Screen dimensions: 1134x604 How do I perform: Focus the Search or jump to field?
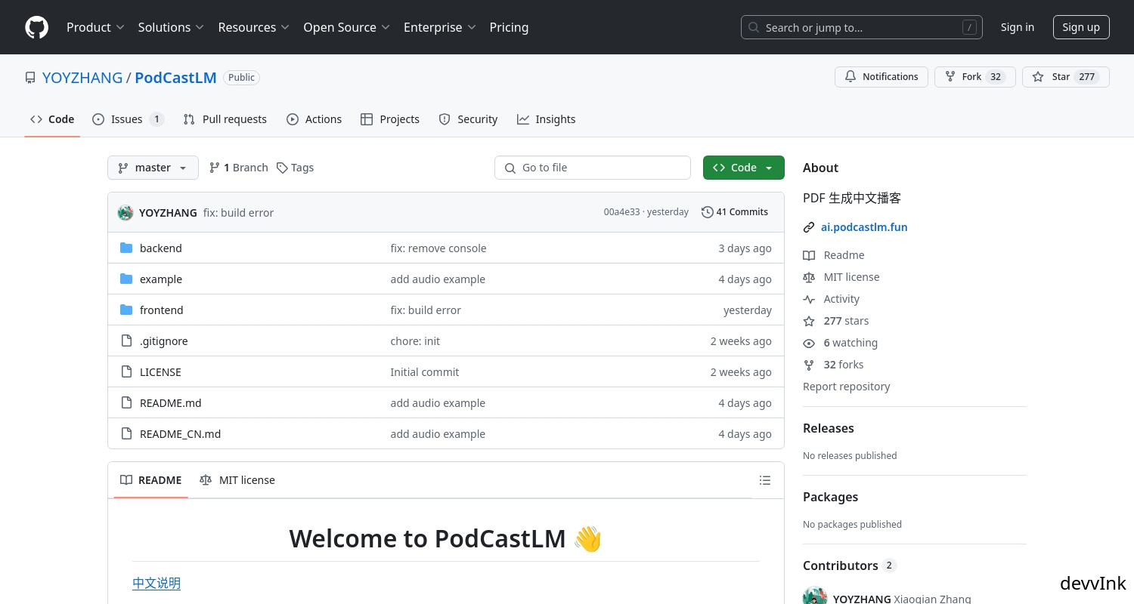862,27
